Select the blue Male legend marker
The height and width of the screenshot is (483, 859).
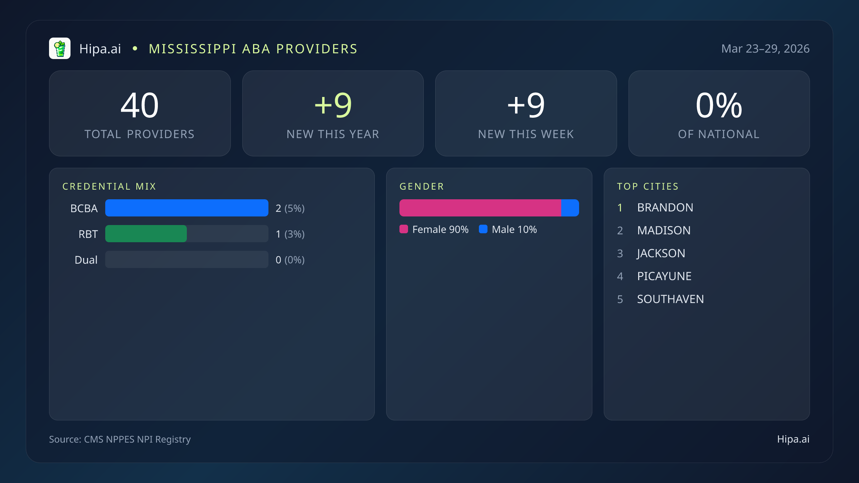coord(483,229)
